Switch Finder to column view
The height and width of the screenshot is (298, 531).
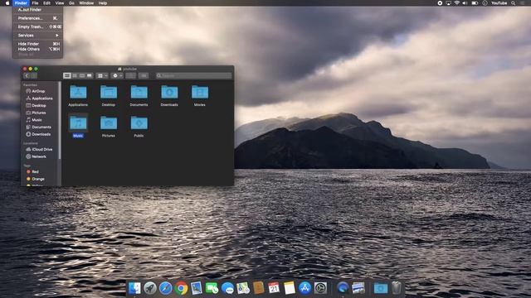pos(82,75)
